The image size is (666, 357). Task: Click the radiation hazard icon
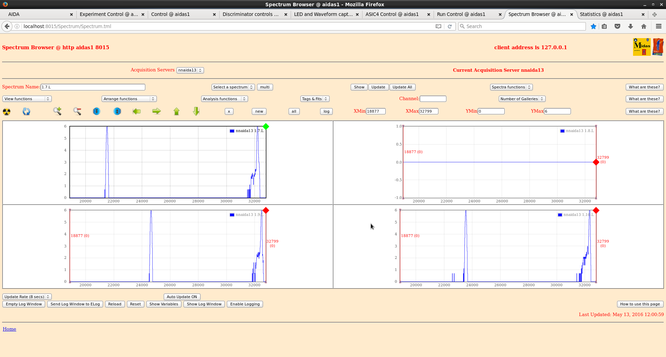click(7, 112)
